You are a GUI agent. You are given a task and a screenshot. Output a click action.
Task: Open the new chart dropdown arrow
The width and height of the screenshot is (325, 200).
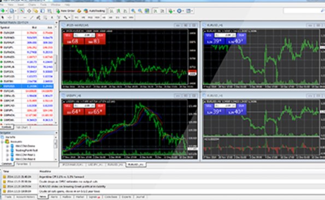click(7, 11)
